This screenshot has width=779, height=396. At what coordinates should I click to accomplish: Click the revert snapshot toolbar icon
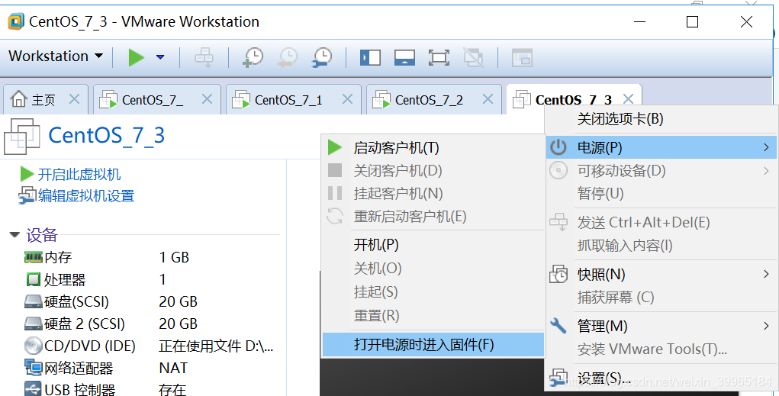click(287, 58)
